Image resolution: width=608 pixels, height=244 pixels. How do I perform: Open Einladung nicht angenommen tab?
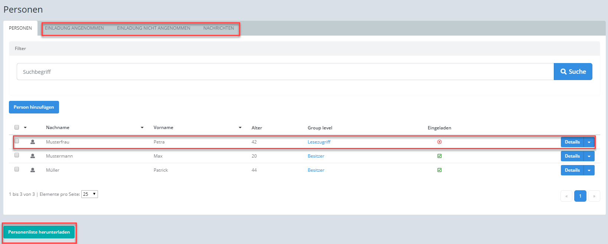click(x=154, y=28)
